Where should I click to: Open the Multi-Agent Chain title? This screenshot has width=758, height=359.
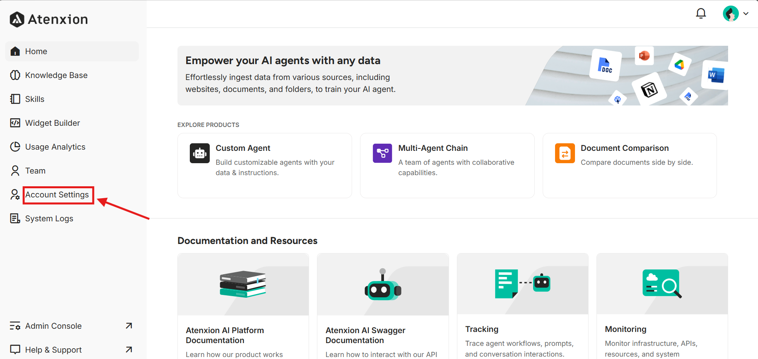(x=433, y=148)
